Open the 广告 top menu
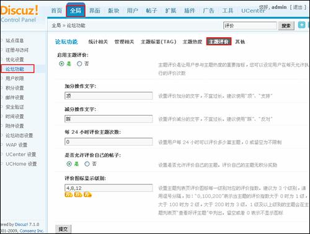 click(209, 11)
